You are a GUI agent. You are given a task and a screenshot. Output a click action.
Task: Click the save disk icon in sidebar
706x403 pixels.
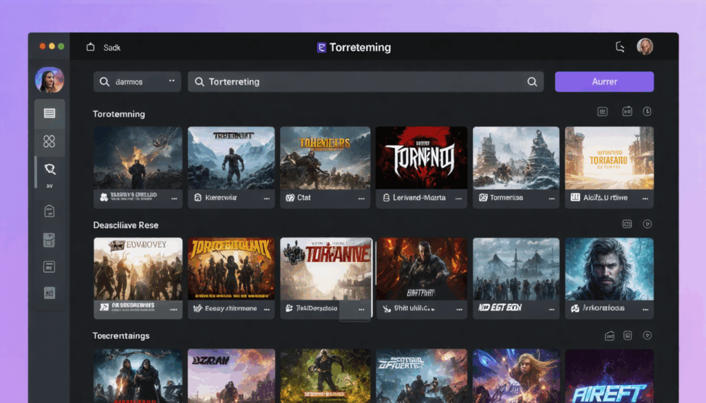(49, 240)
